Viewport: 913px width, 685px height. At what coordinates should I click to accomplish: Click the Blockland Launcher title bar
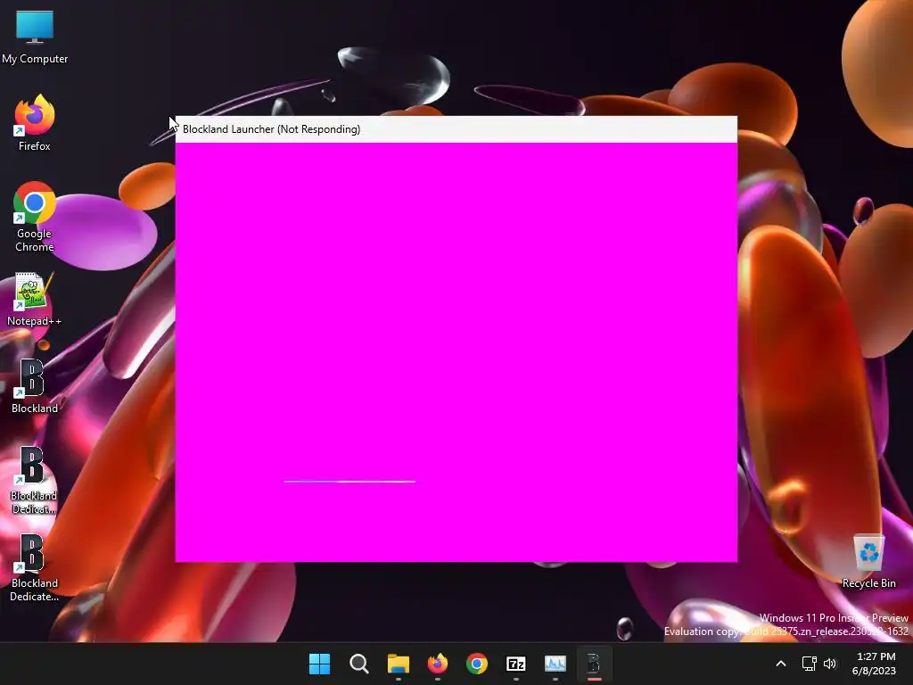coord(456,129)
